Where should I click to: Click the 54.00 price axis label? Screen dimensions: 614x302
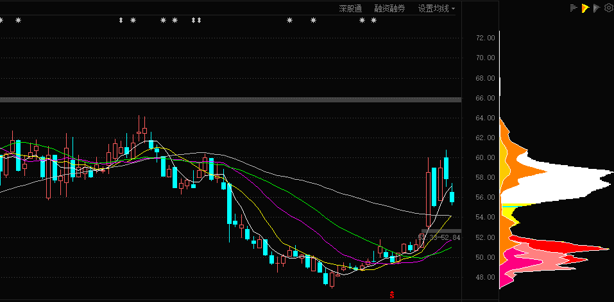pyautogui.click(x=486, y=217)
